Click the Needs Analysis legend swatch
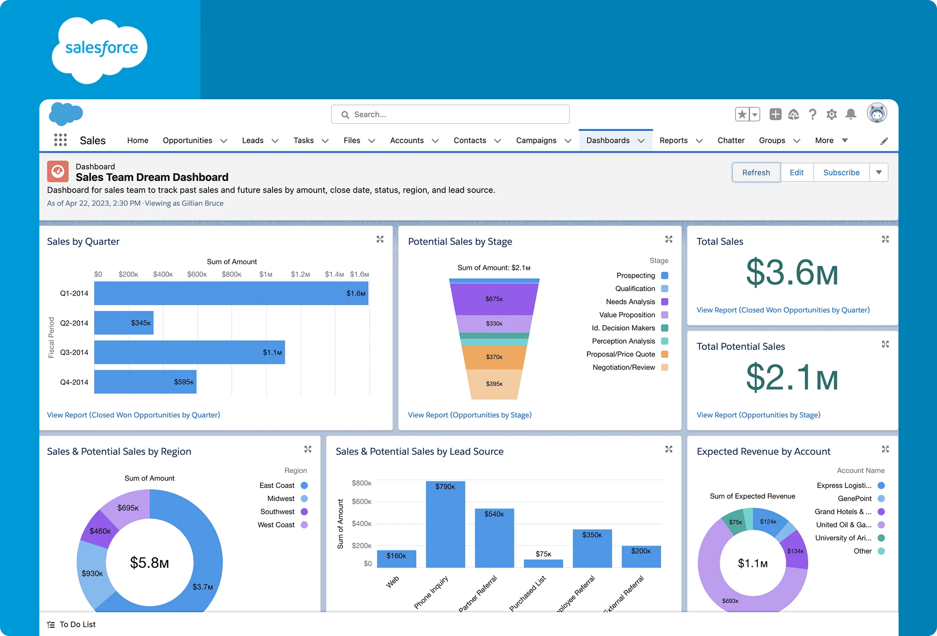The height and width of the screenshot is (636, 937). [664, 302]
